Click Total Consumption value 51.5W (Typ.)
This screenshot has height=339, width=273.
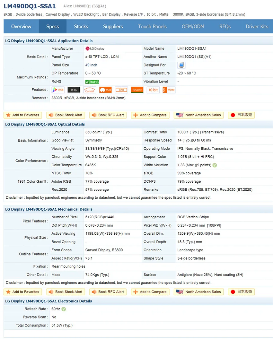pos(62,326)
